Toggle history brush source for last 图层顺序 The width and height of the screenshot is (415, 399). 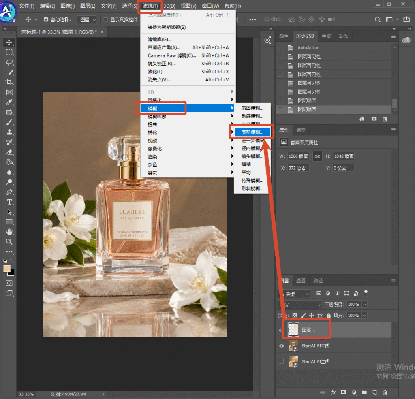(x=280, y=109)
